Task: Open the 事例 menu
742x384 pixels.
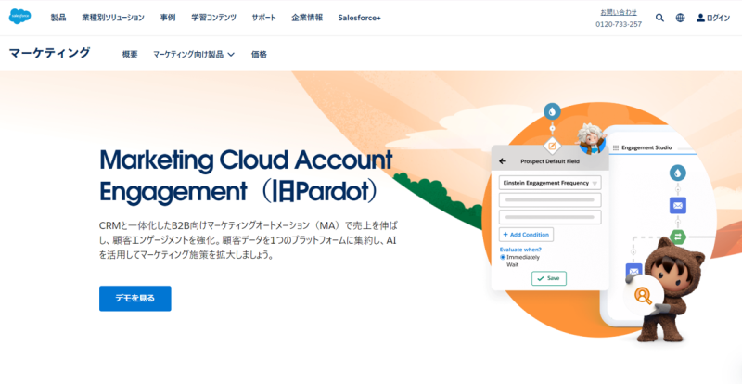Action: pyautogui.click(x=168, y=18)
